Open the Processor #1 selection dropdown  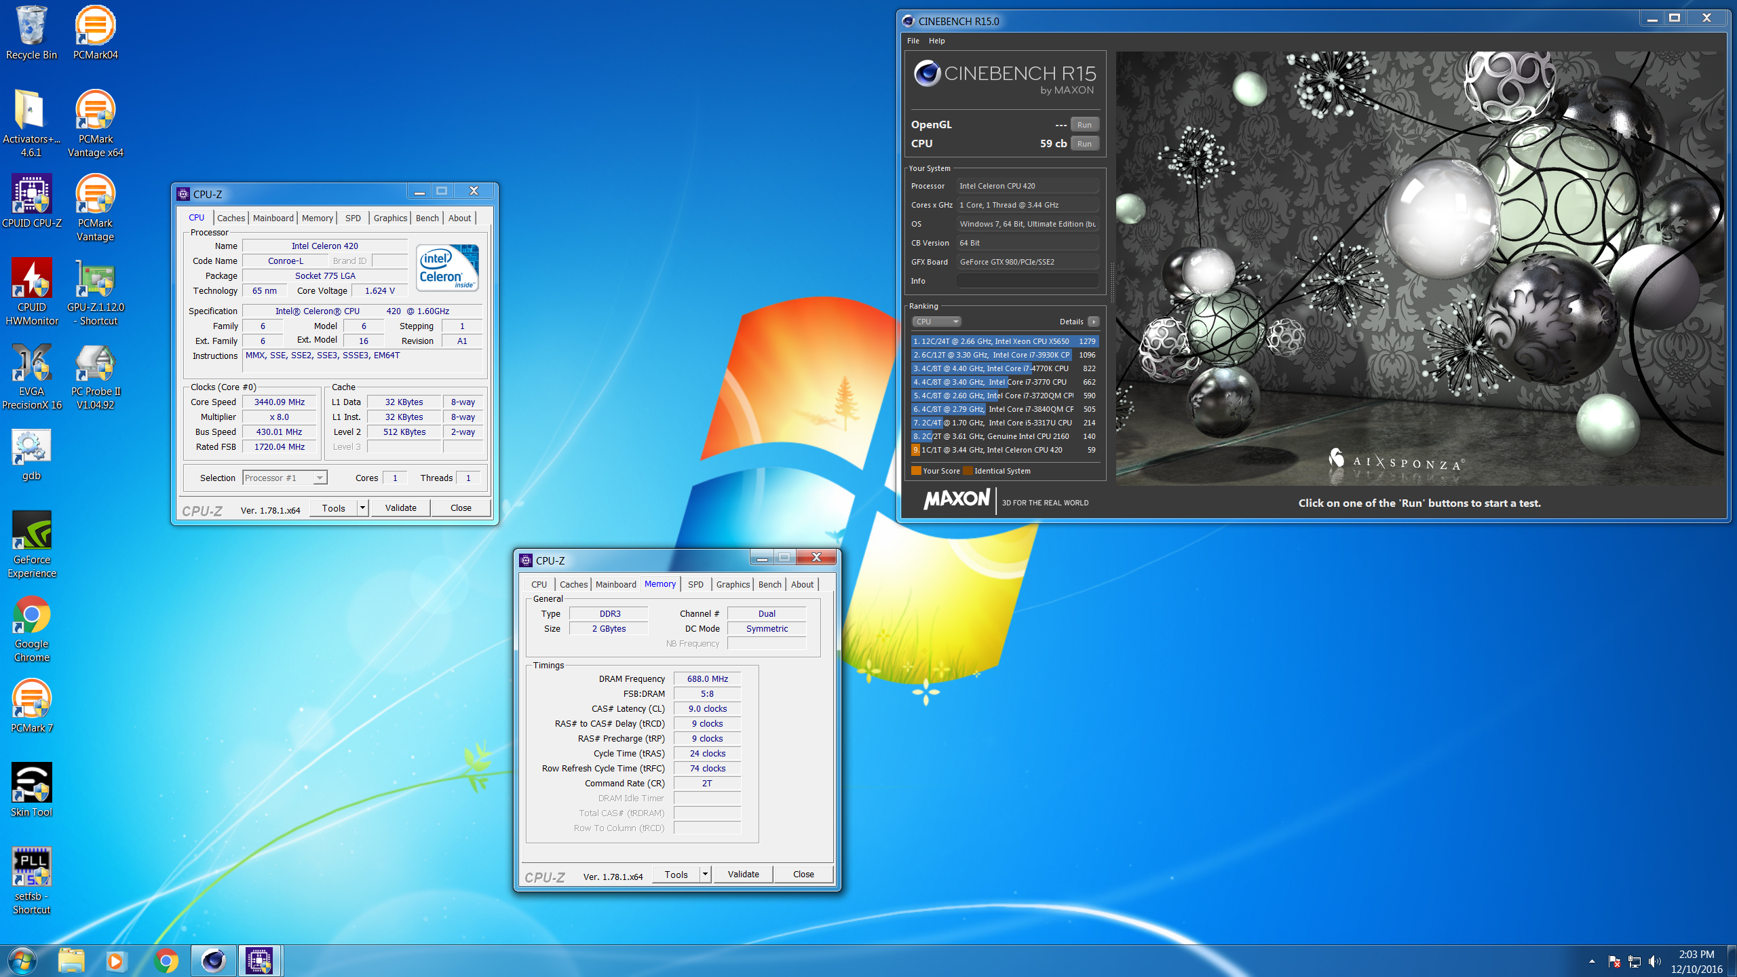point(285,478)
